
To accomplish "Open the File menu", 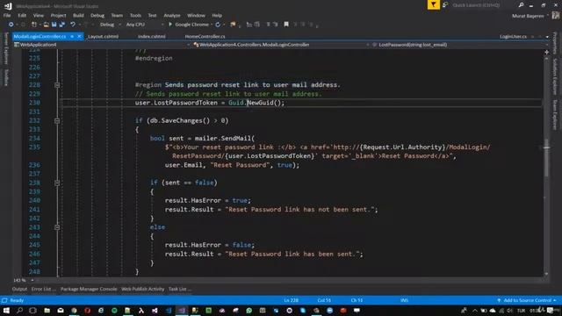I will (7, 16).
